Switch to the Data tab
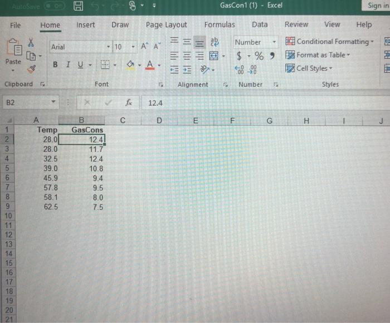Screen dimensions: 390x323 (x=260, y=25)
